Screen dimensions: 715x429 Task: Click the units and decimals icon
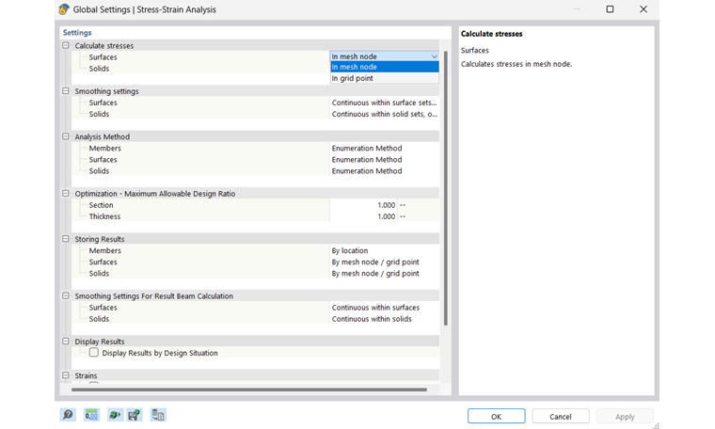click(91, 415)
